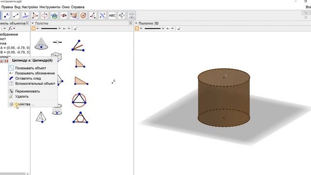Screen dimensions: 311x175
Task: Click the Undo arrow at top right
Action: click(x=306, y=13)
